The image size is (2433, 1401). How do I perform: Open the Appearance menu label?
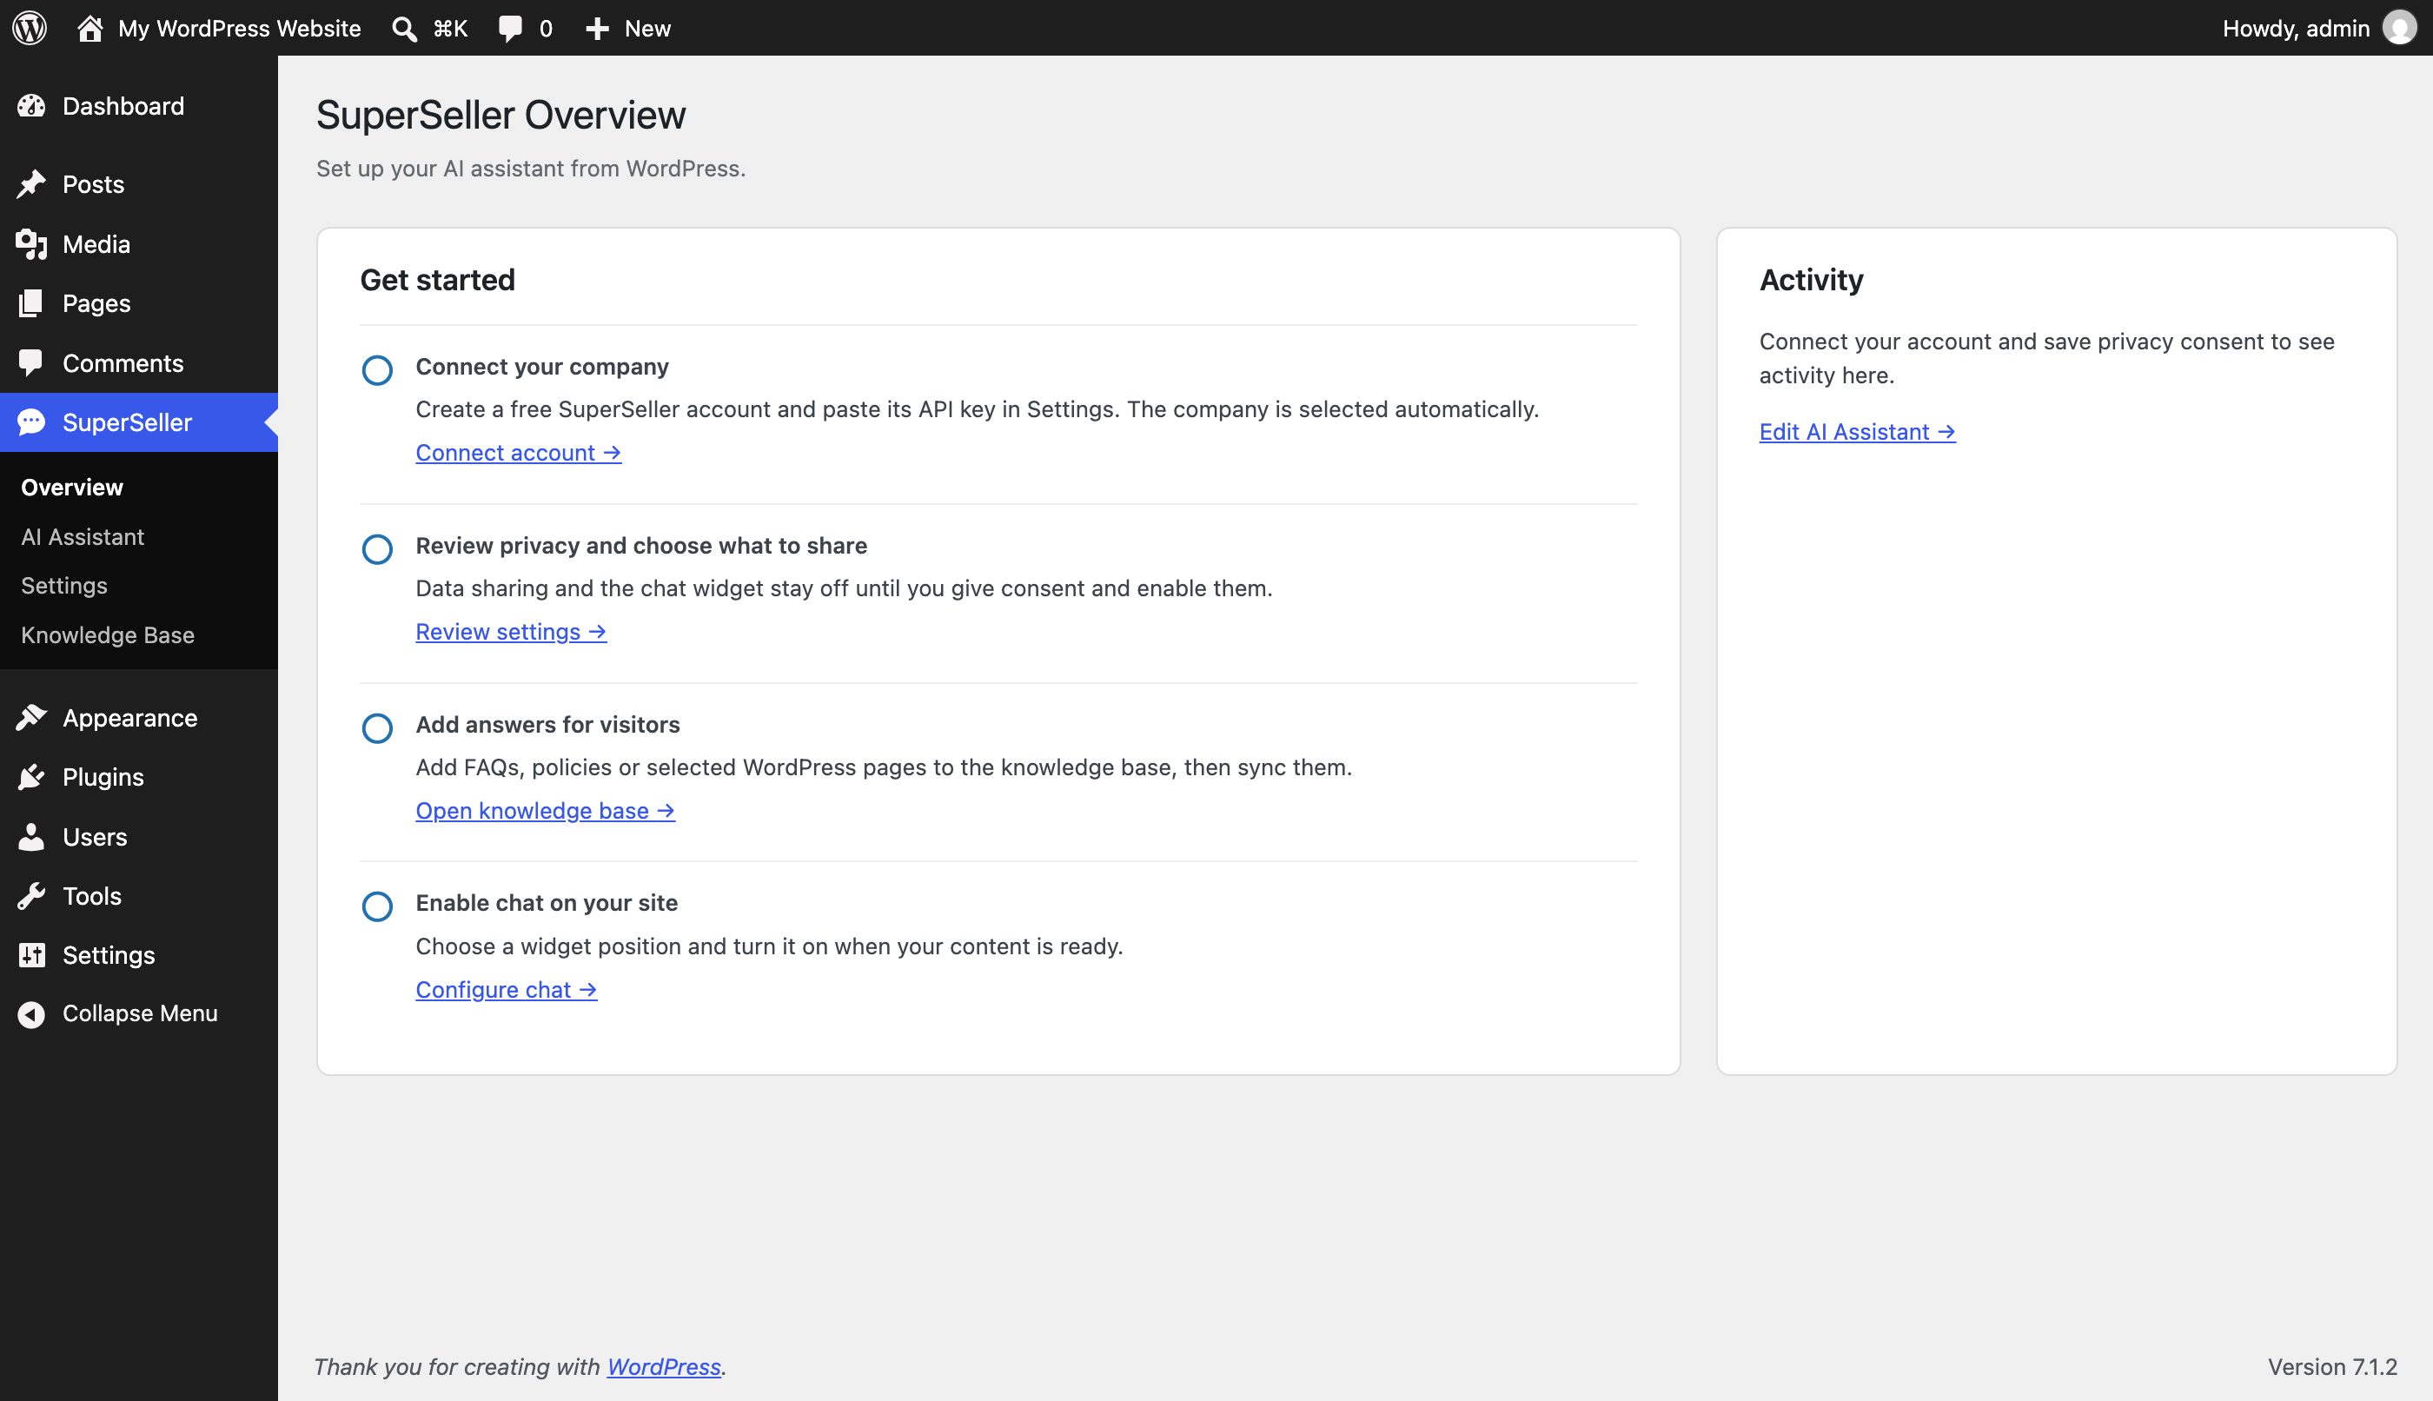129,718
